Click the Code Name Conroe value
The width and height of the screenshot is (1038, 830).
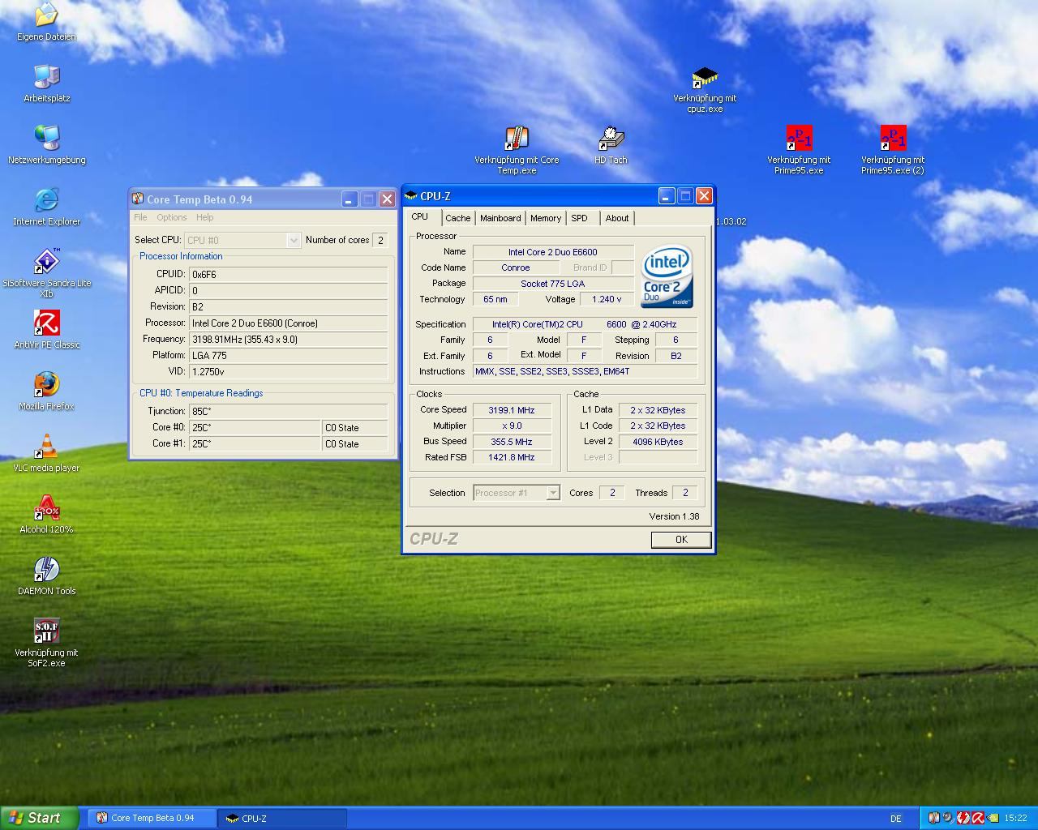click(x=515, y=267)
